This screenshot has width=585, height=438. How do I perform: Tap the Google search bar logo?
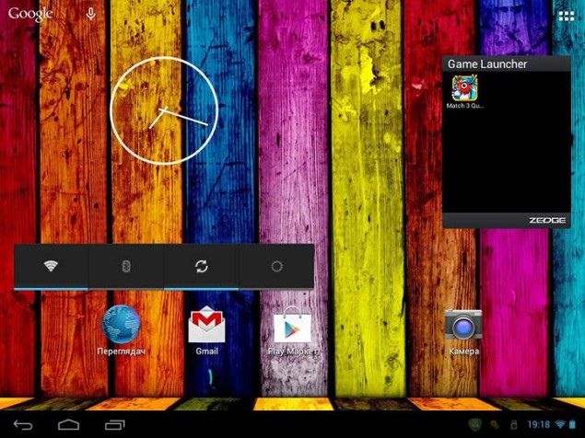tap(30, 14)
